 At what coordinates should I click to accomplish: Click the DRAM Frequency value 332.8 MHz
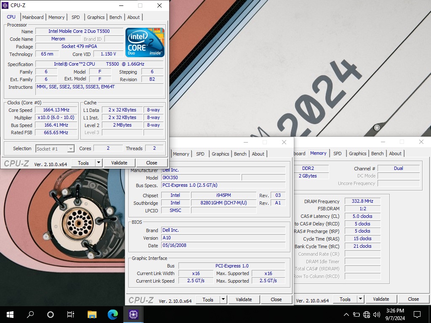pyautogui.click(x=362, y=201)
